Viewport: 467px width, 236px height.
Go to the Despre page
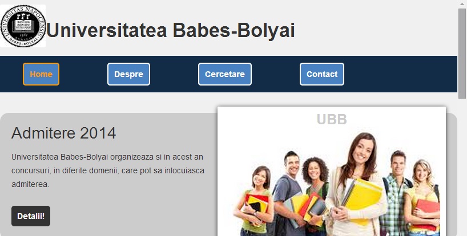coord(128,74)
